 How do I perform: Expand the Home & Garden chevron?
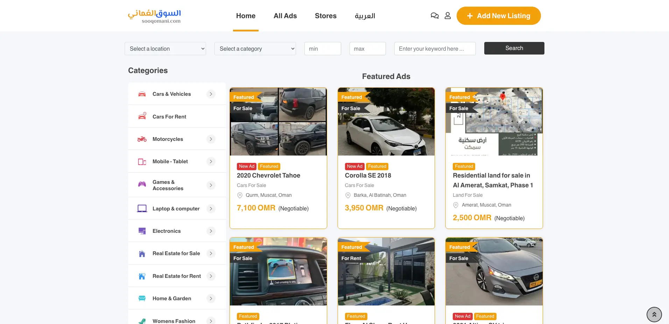(x=211, y=298)
